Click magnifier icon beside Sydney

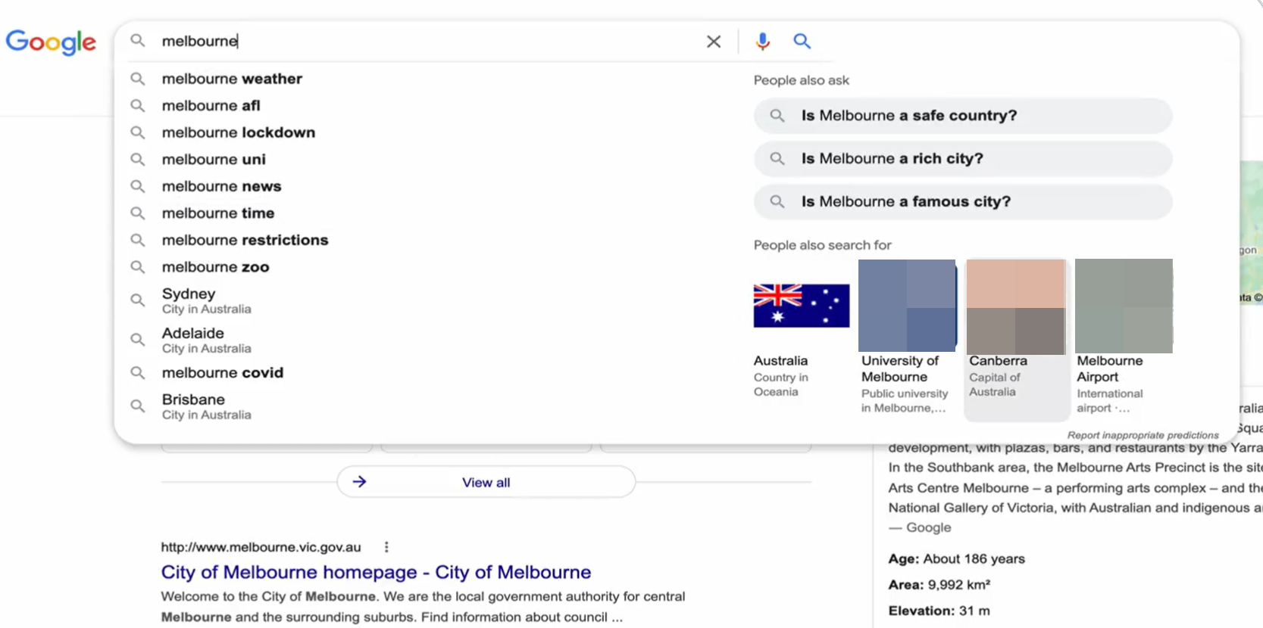[x=137, y=300]
